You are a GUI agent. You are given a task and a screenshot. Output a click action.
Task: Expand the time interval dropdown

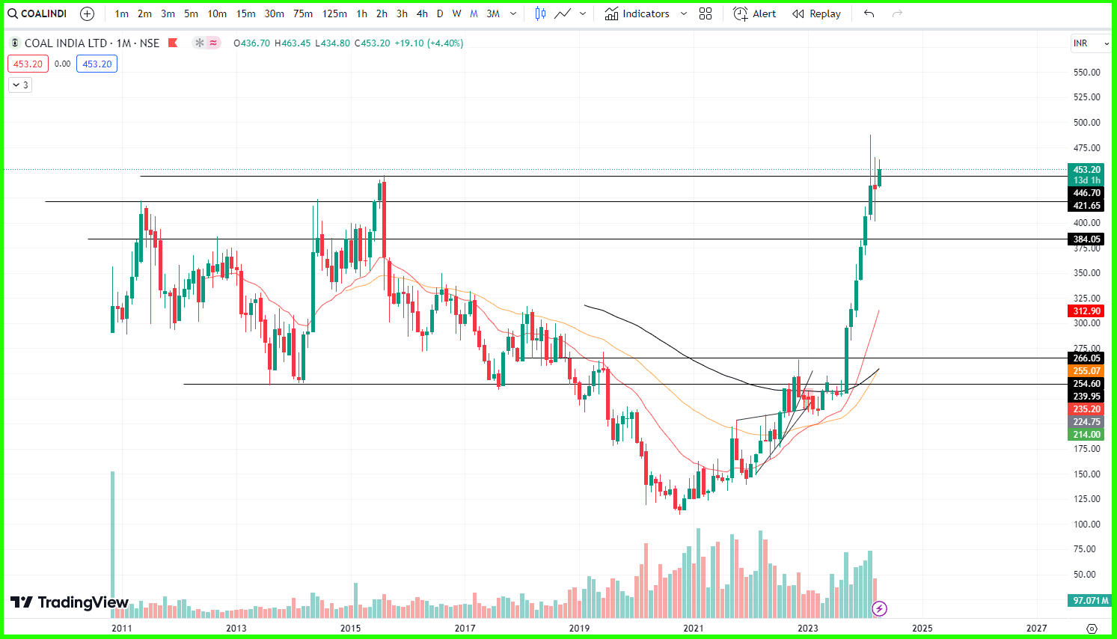(513, 13)
